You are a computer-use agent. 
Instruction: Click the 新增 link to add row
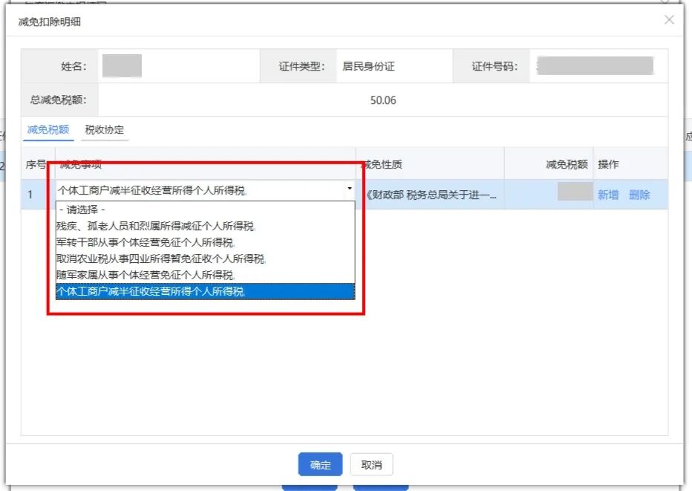[608, 195]
